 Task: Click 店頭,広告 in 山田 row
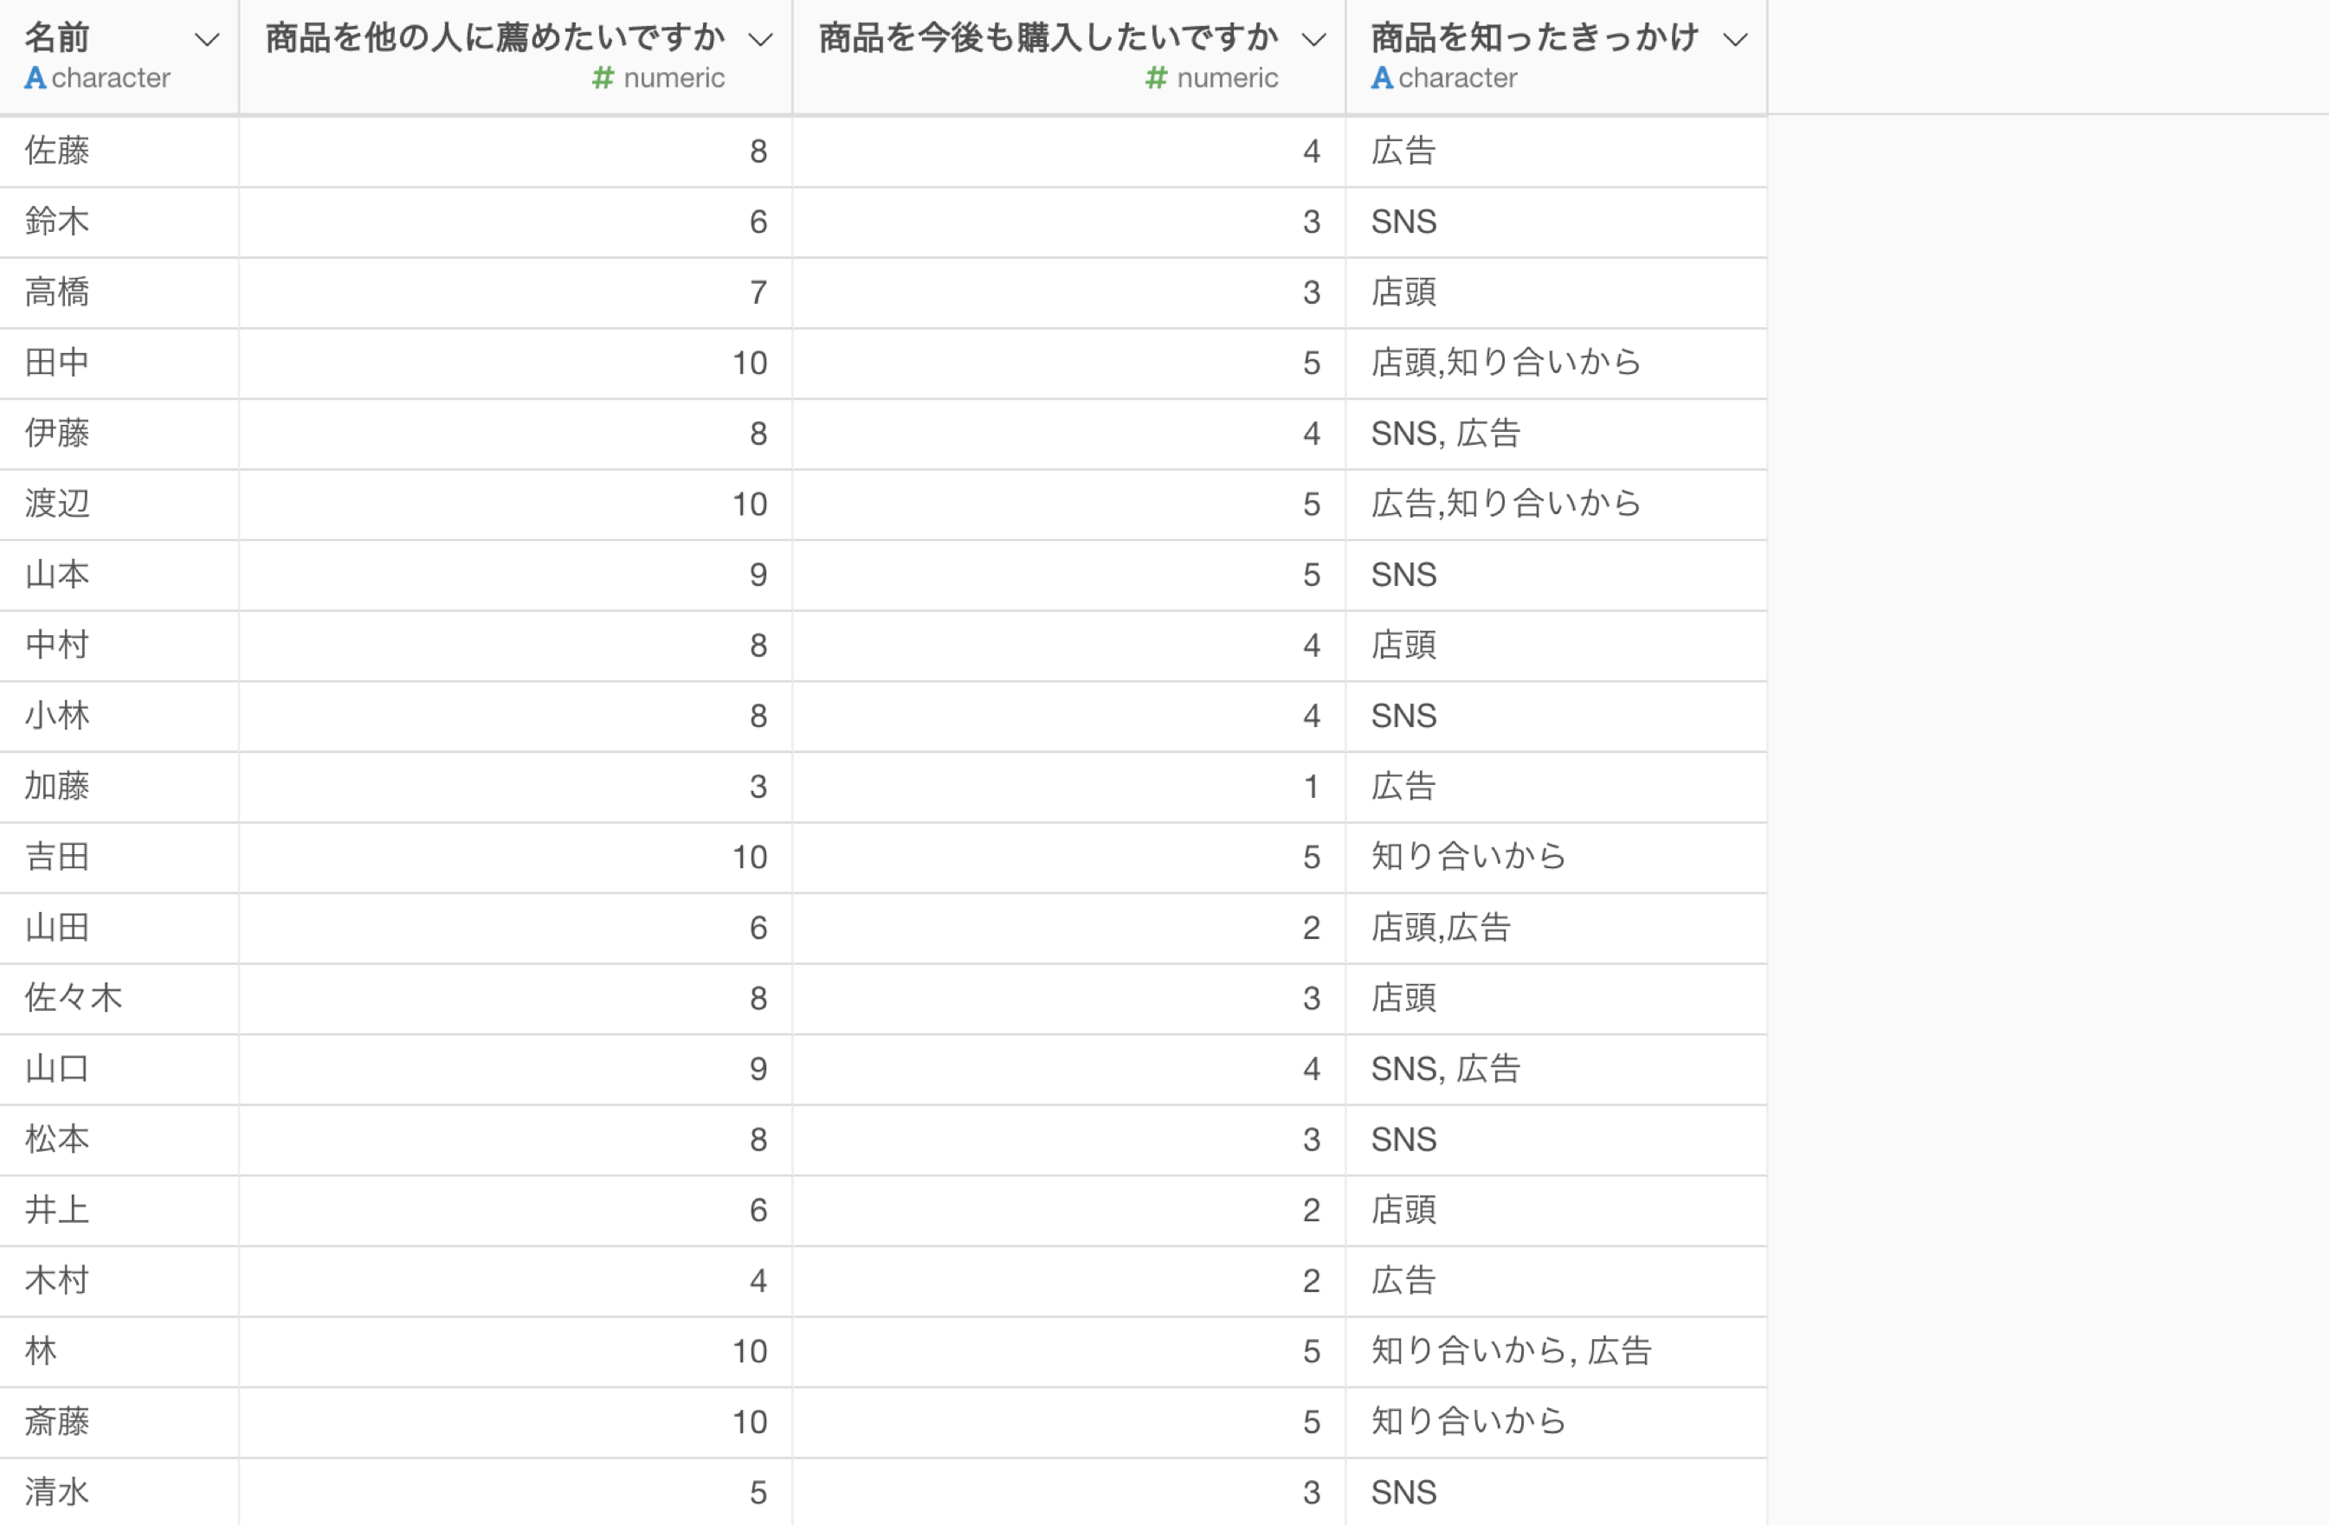(x=1441, y=927)
